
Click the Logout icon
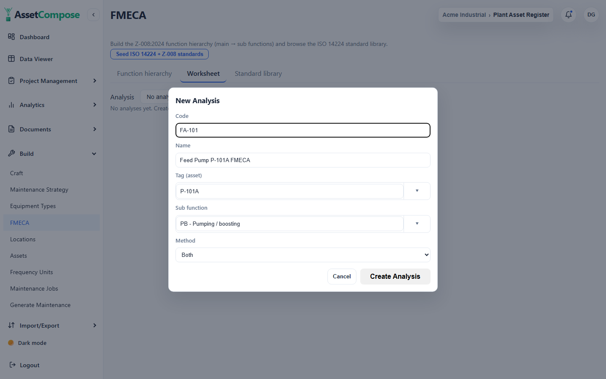pyautogui.click(x=13, y=365)
